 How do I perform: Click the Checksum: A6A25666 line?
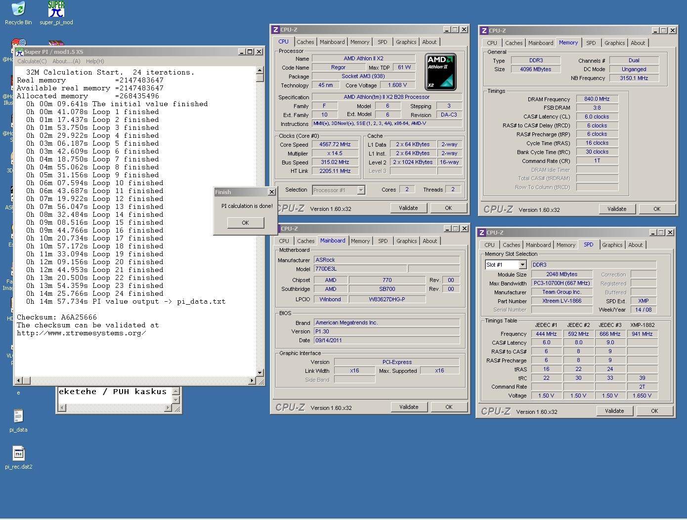click(57, 317)
